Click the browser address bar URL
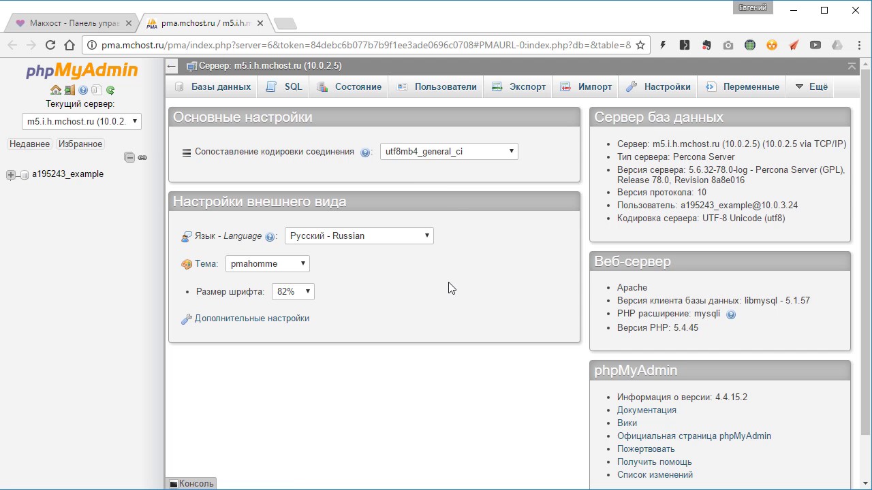The image size is (872, 490). point(366,45)
